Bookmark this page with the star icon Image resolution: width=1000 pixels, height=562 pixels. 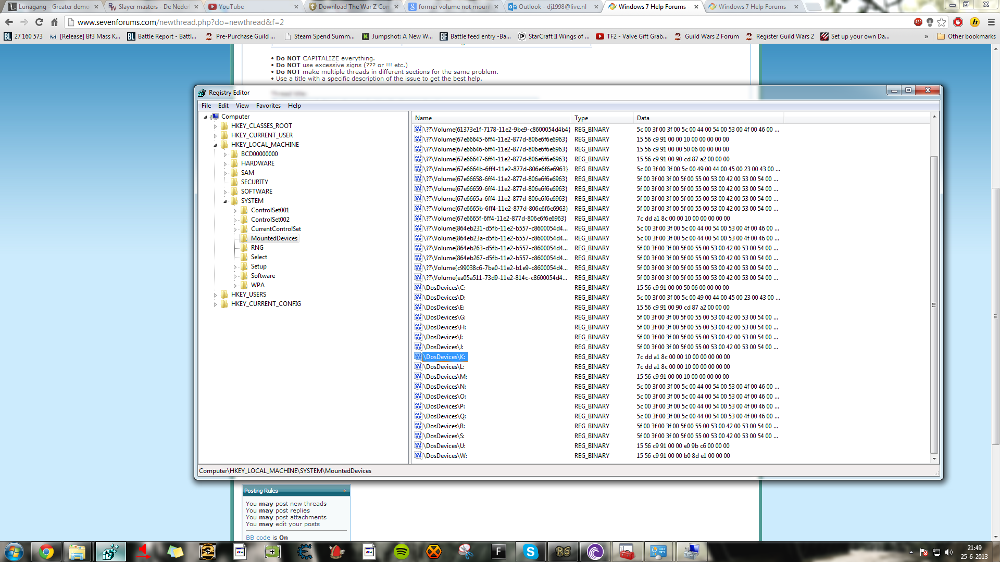click(x=942, y=22)
